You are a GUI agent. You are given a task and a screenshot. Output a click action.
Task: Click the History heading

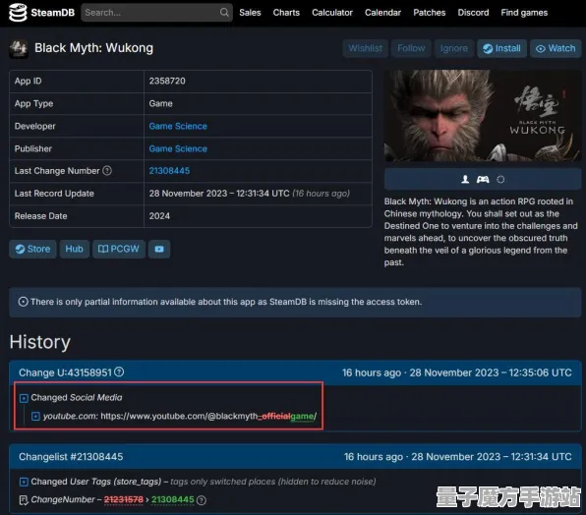tap(40, 342)
